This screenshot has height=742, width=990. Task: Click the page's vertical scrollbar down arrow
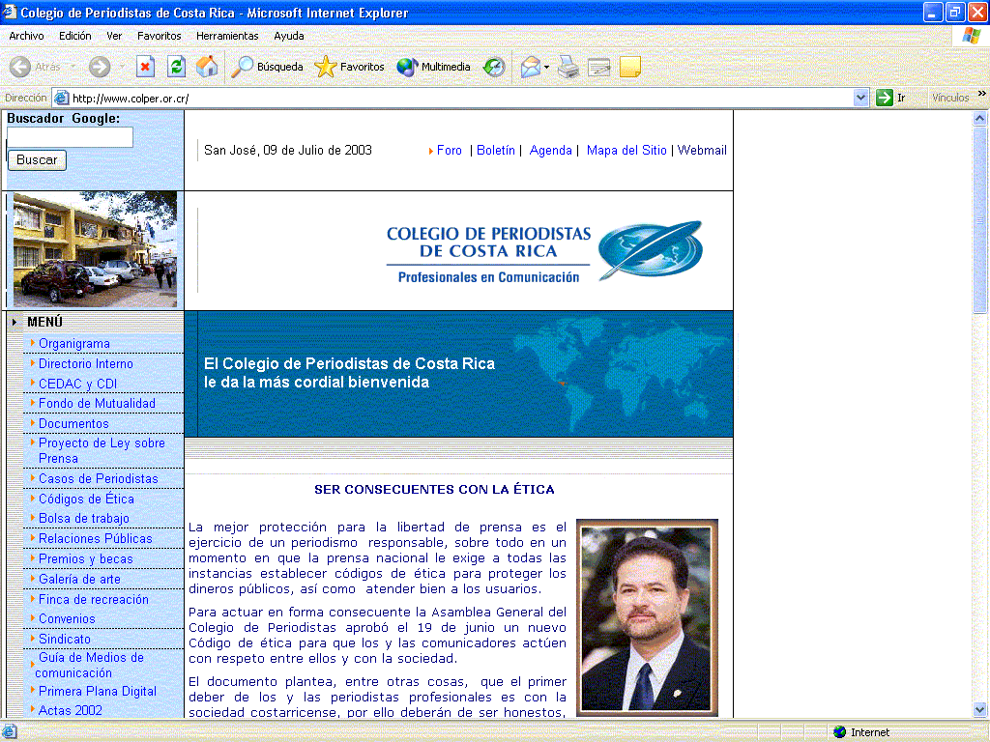980,710
